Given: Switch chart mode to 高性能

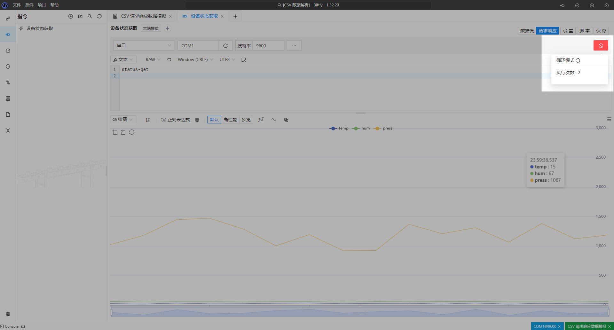Looking at the screenshot, I should pyautogui.click(x=230, y=120).
